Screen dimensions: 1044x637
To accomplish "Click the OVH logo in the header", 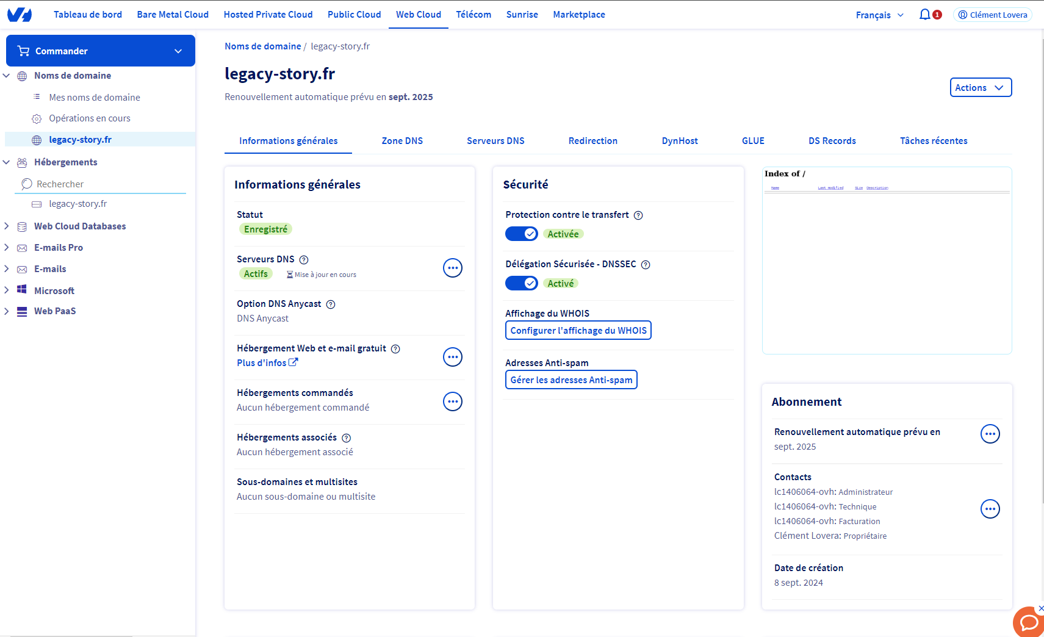I will click(20, 15).
